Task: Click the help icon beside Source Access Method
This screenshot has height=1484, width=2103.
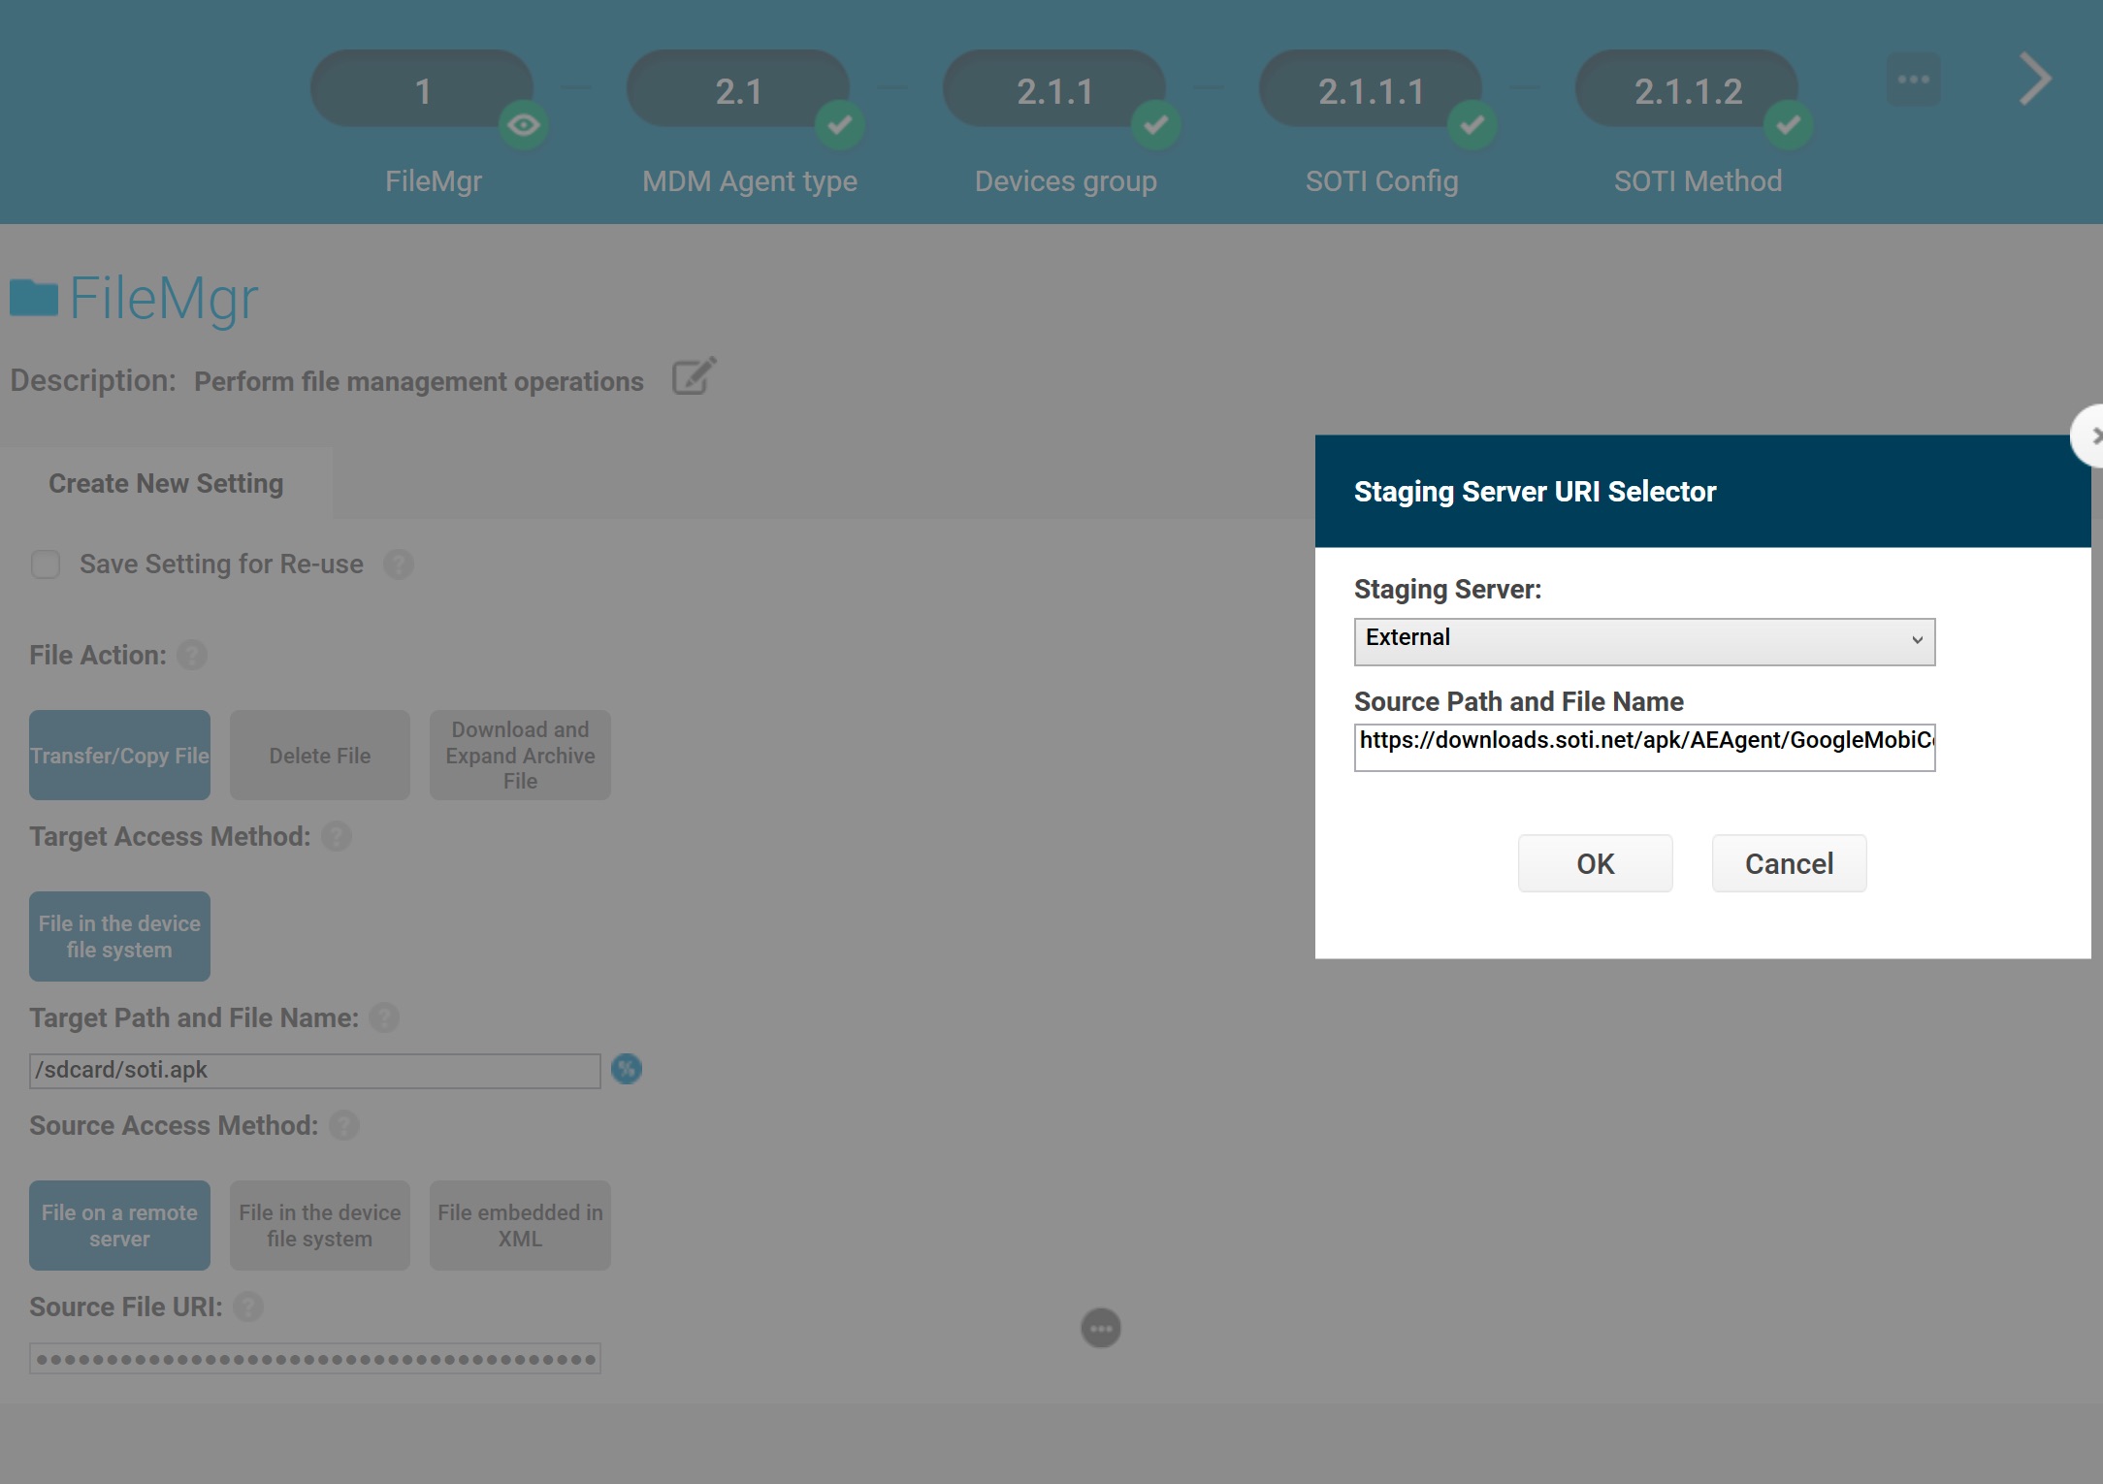Action: point(343,1126)
